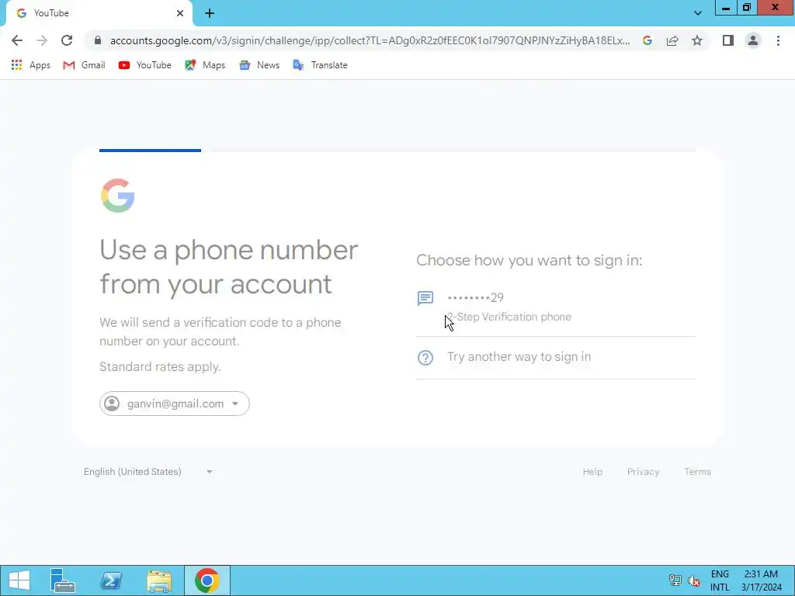This screenshot has width=795, height=596.
Task: Click the network tray icon
Action: [675, 580]
